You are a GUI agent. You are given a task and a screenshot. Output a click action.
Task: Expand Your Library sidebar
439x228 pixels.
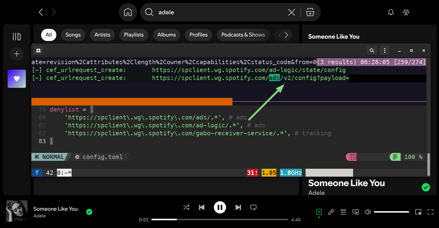[17, 36]
